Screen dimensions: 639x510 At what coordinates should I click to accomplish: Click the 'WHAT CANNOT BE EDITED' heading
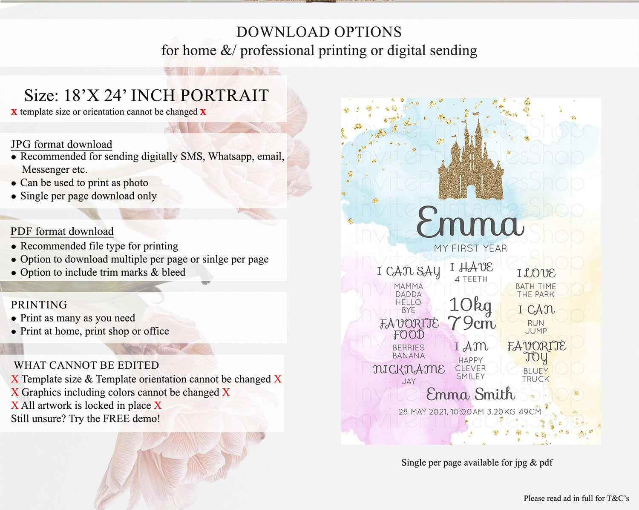[86, 365]
